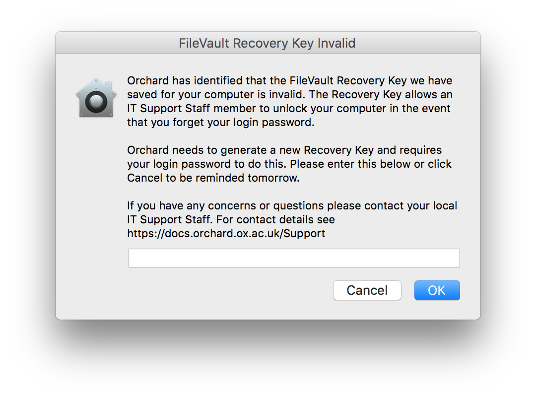Click the roof of the FileVault house icon
This screenshot has height=399, width=536.
[x=96, y=86]
